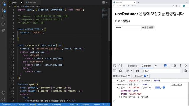The width and height of the screenshot is (189, 106).
Task: Customize DevTools with three dots
Action: click(180, 65)
